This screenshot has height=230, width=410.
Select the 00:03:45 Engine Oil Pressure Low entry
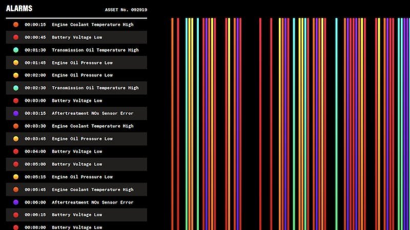(77, 139)
